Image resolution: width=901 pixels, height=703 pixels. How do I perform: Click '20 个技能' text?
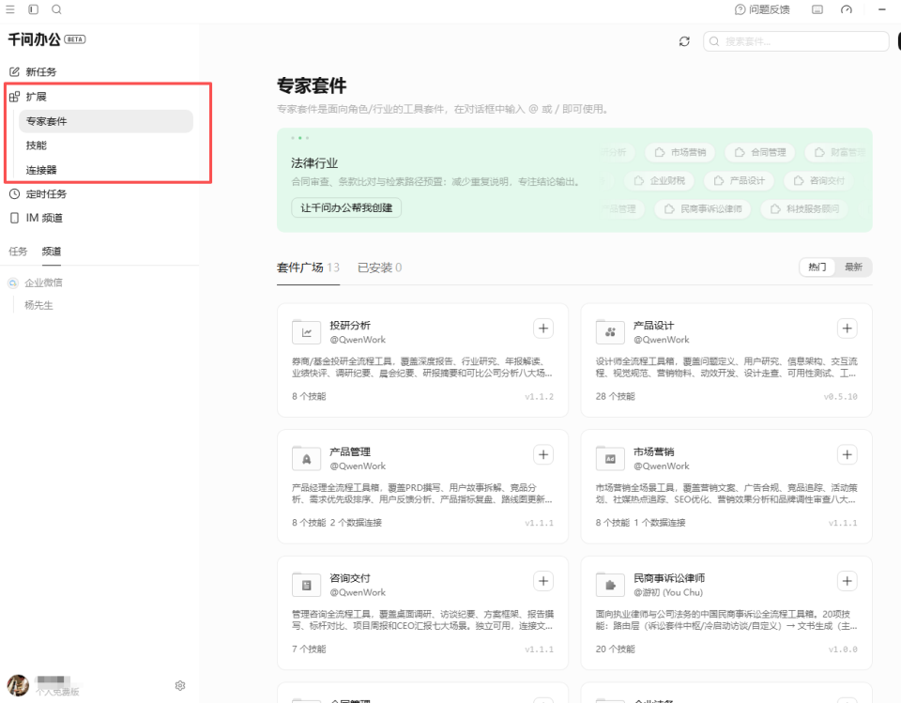(x=615, y=649)
